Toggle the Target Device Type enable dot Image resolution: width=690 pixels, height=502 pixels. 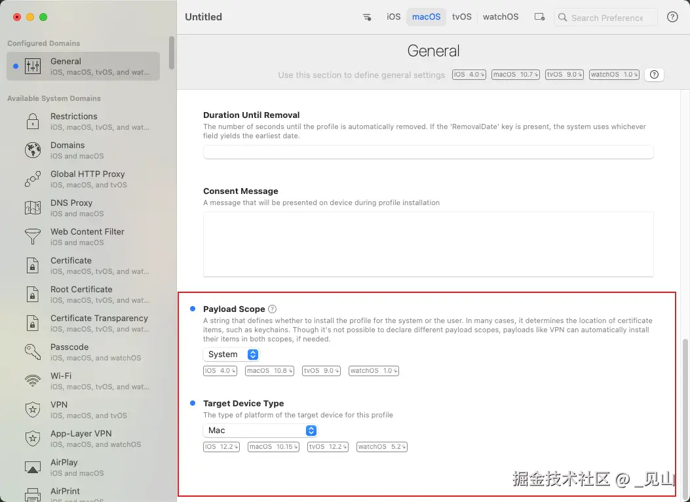[192, 403]
